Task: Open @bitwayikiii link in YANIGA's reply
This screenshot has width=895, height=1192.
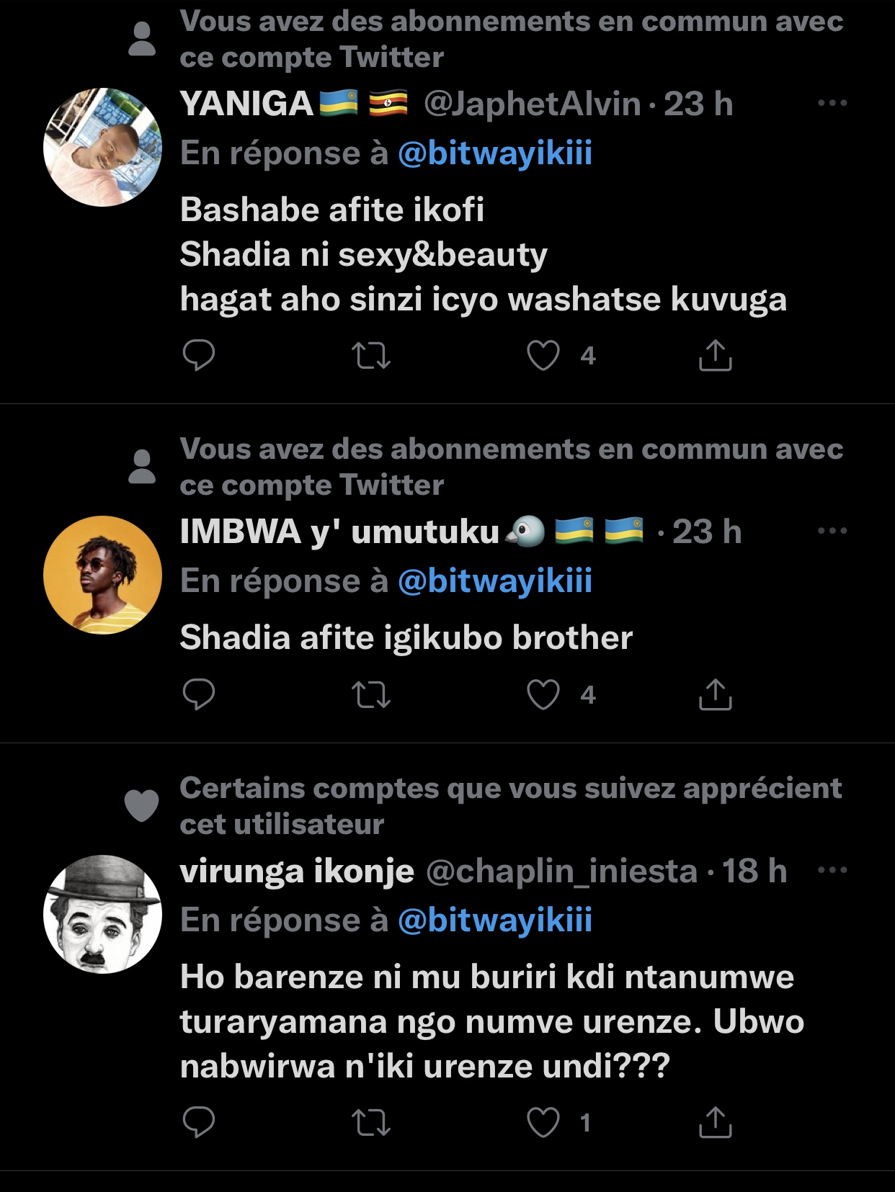Action: (494, 153)
